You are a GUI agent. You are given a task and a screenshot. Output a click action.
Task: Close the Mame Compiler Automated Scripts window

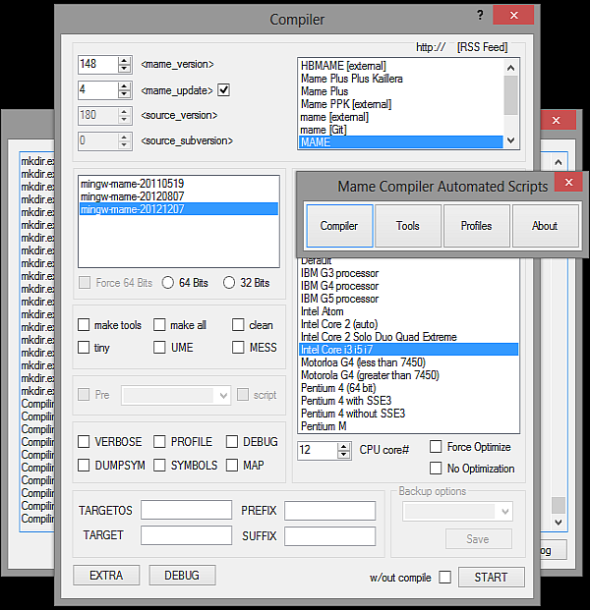coord(568,182)
